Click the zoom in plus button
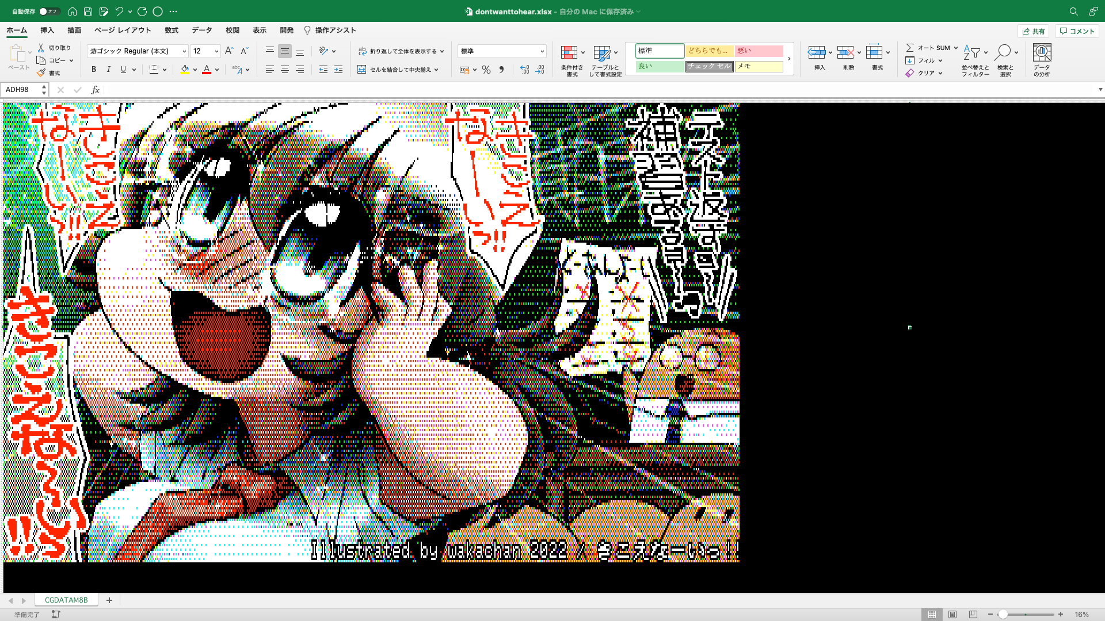 pos(1061,615)
